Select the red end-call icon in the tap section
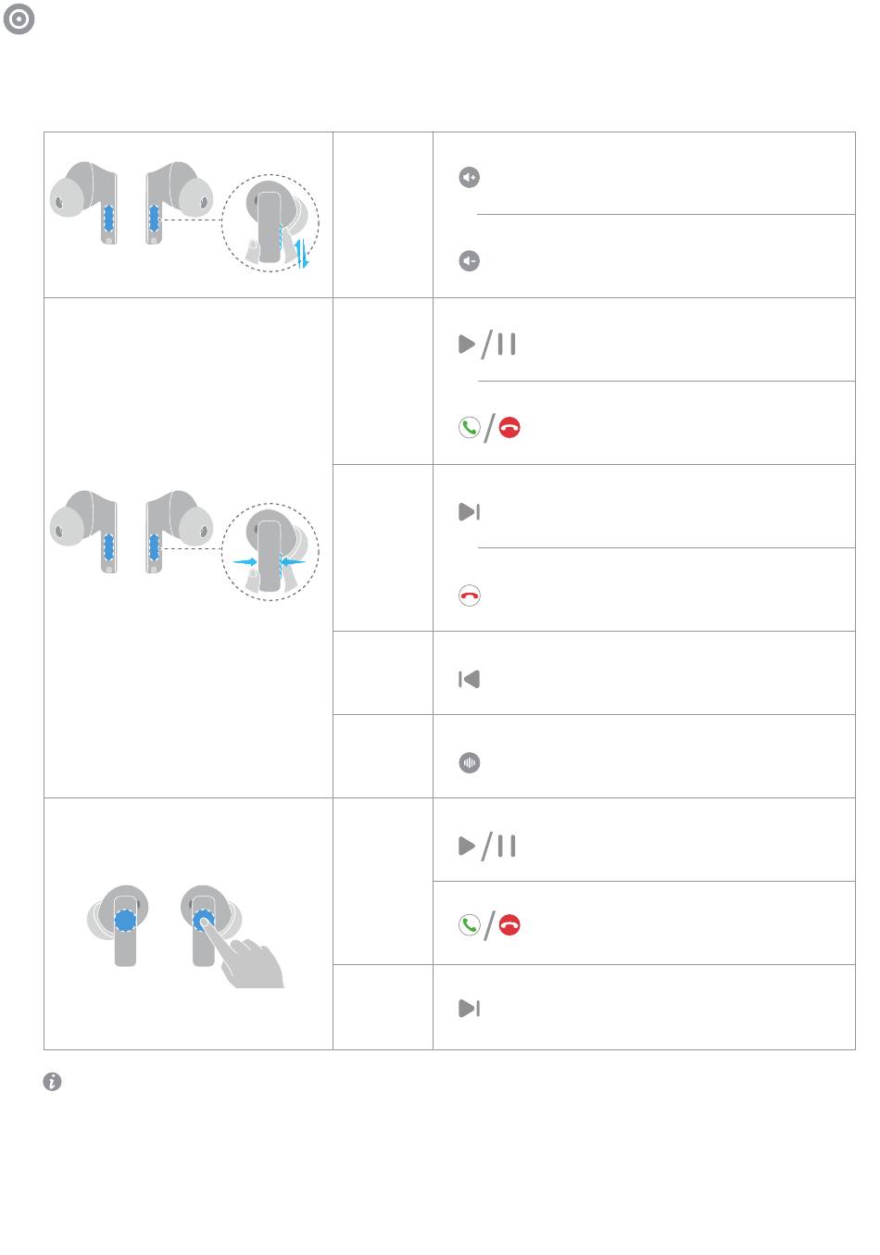The image size is (880, 1255). click(509, 924)
